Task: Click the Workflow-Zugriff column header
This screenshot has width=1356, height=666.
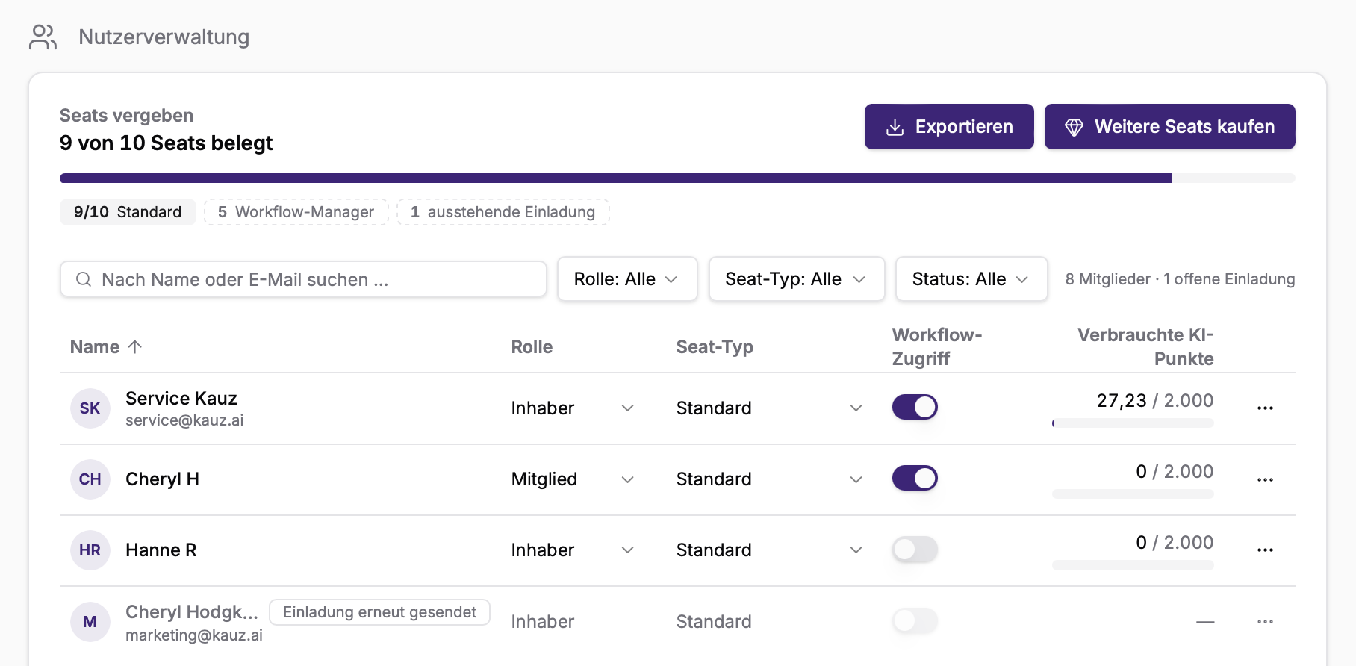Action: (x=937, y=347)
